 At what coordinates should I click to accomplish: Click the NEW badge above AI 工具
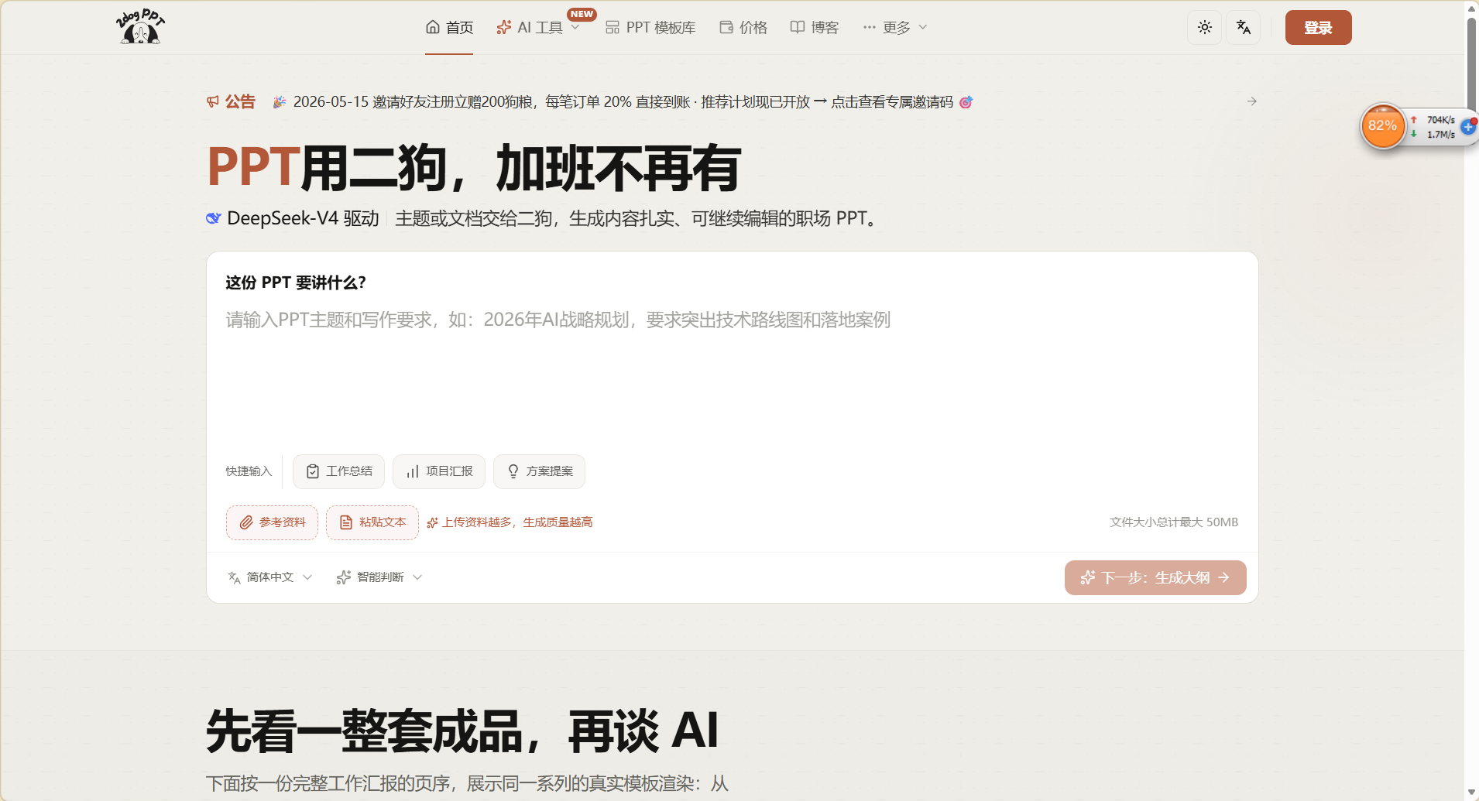pyautogui.click(x=582, y=14)
